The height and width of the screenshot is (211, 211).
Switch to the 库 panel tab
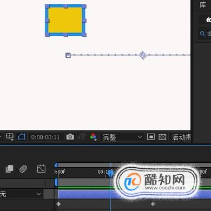coord(203,5)
